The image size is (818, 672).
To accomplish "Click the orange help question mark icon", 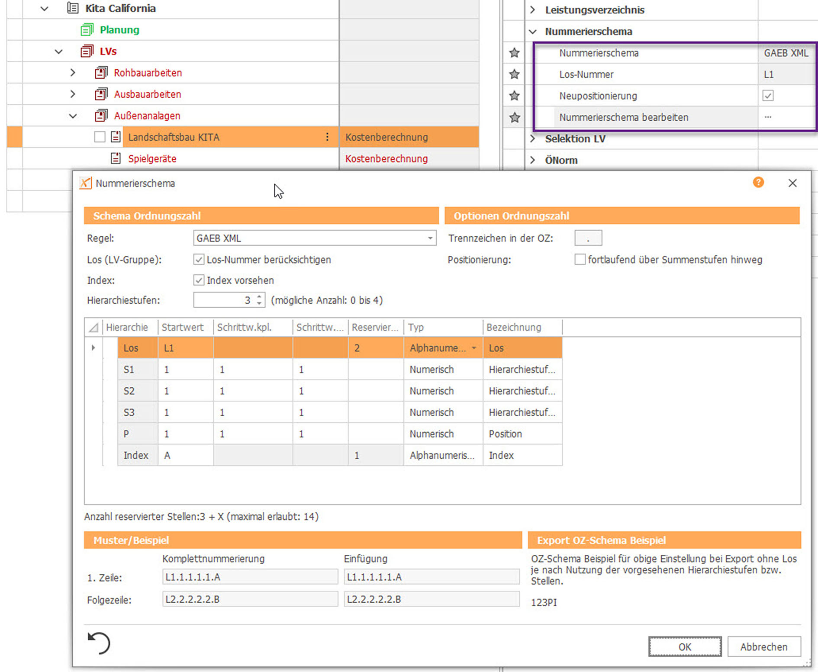I will pyautogui.click(x=758, y=183).
